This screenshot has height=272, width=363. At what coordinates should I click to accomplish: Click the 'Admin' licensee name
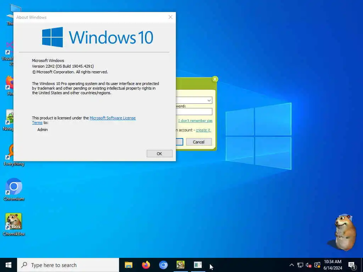pos(43,130)
